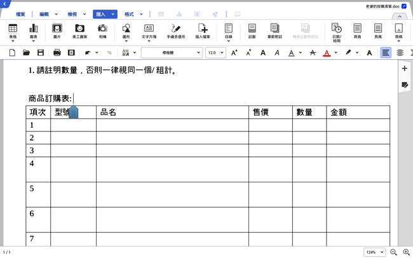Toggle underline text formatting

(291, 53)
